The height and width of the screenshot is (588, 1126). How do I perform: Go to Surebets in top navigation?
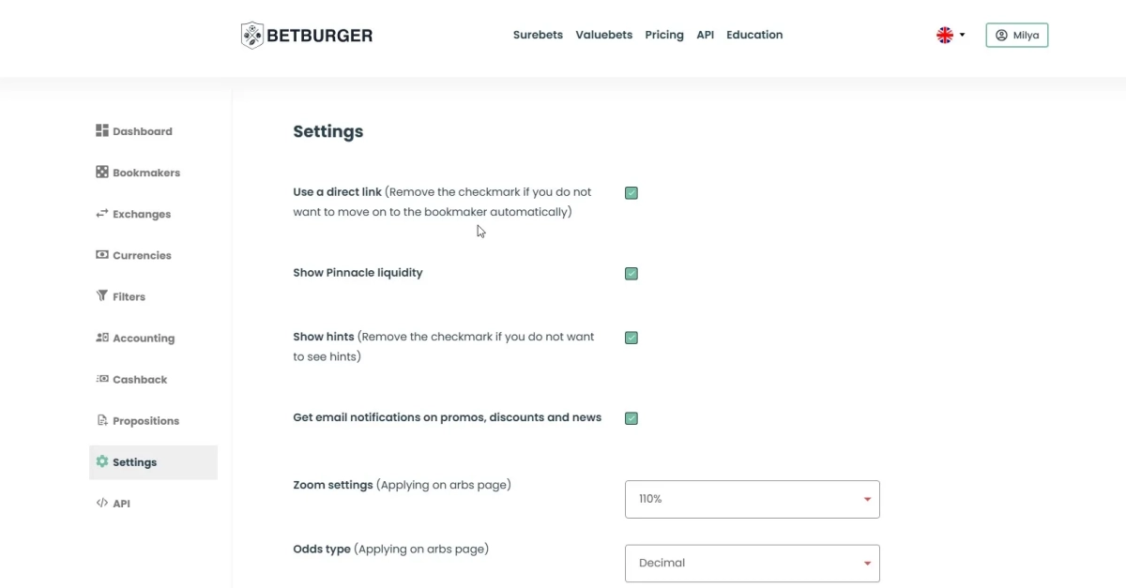[538, 35]
